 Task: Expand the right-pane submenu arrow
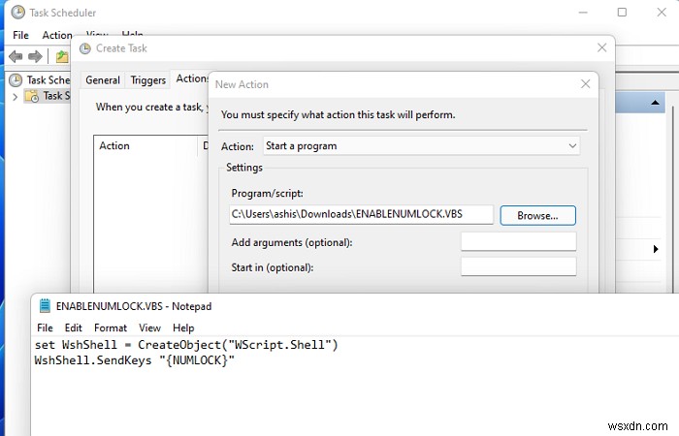657,250
